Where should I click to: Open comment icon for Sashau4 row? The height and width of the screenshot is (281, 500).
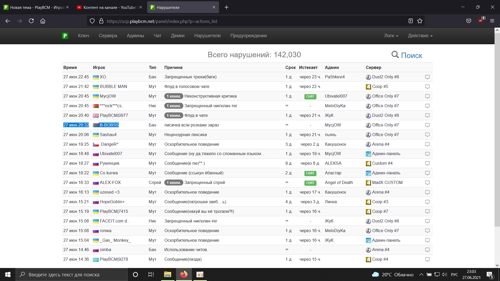coord(427,135)
